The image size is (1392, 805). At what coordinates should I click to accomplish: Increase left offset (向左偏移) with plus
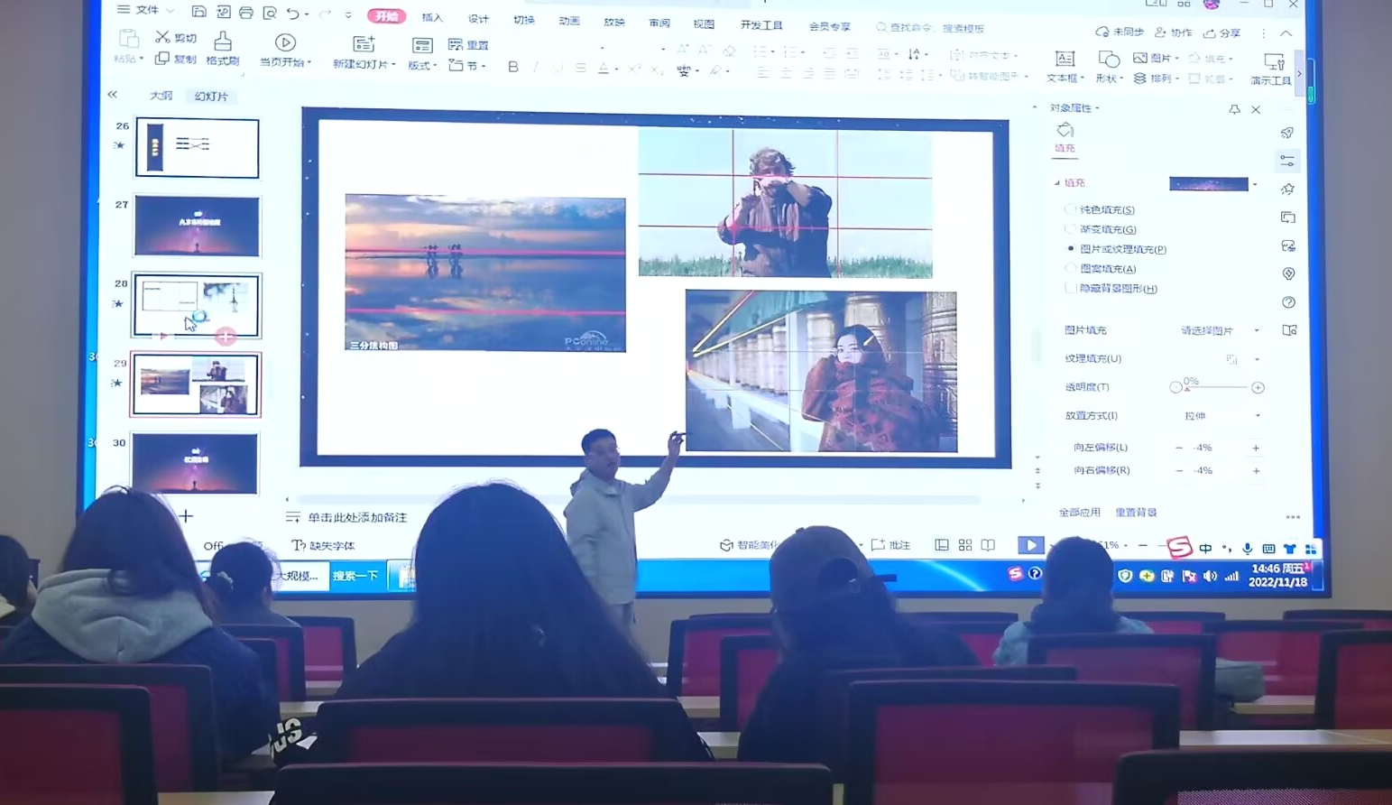click(x=1255, y=448)
